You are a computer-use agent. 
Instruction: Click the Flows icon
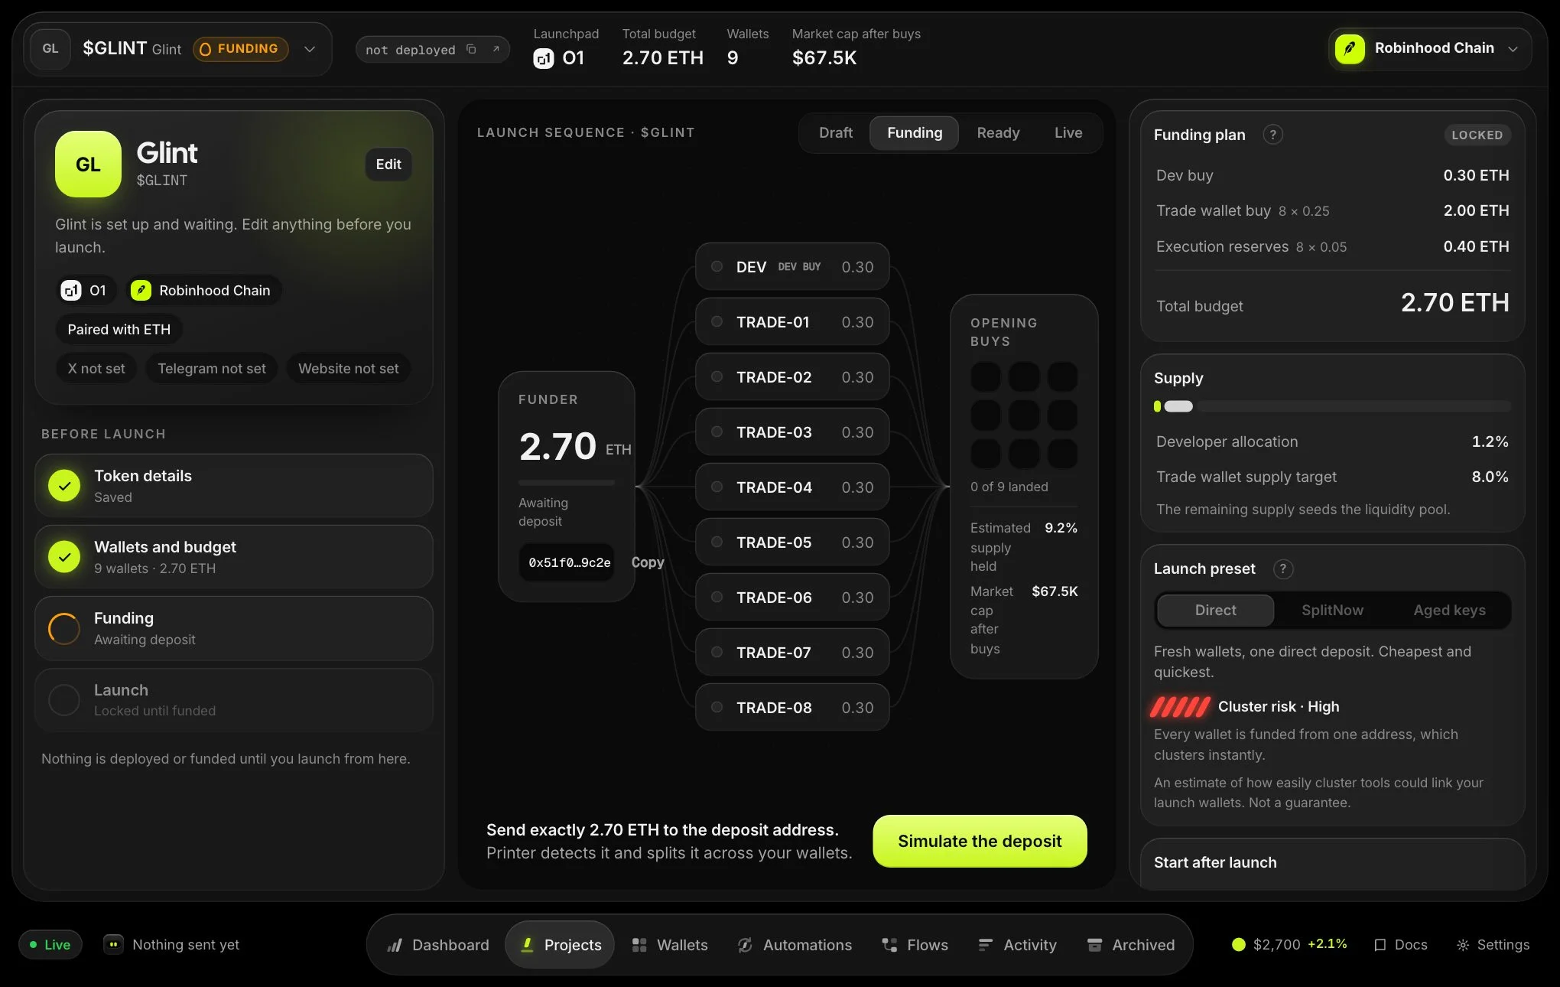pos(889,945)
